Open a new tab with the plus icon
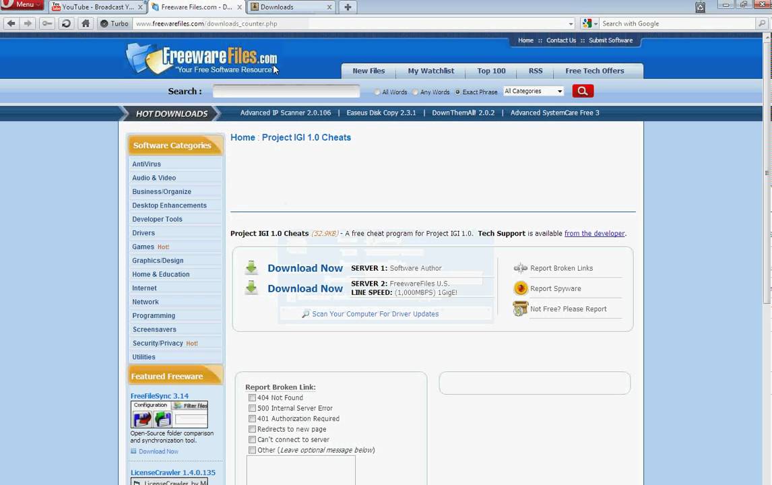Screen dimensions: 772x485 (x=348, y=7)
